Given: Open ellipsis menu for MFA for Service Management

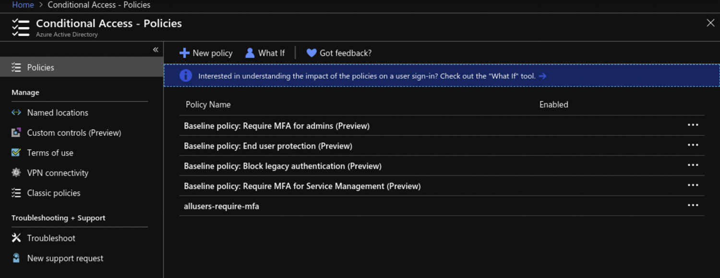Looking at the screenshot, I should pyautogui.click(x=693, y=185).
